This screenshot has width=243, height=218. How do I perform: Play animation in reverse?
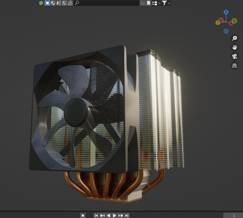(108, 215)
